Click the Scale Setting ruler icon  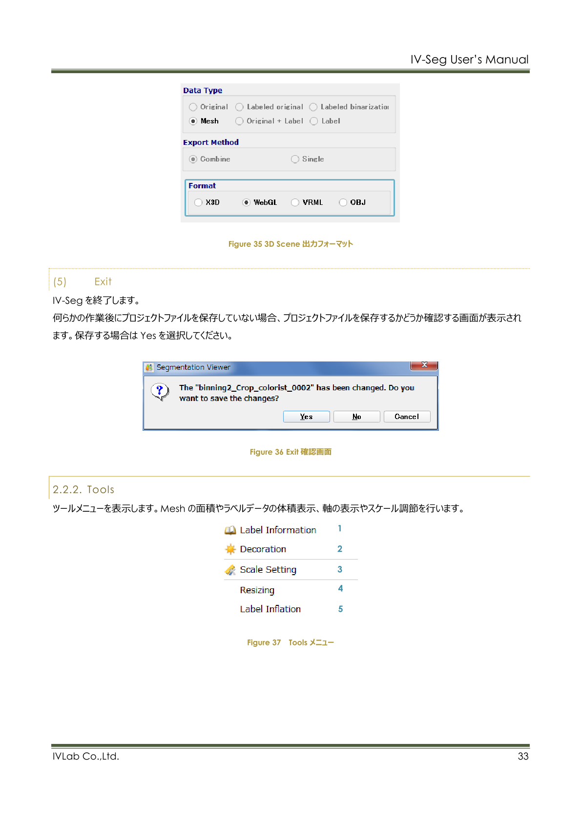230,570
